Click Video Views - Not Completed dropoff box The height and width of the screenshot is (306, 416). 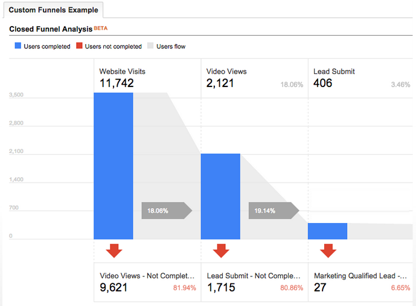click(147, 282)
